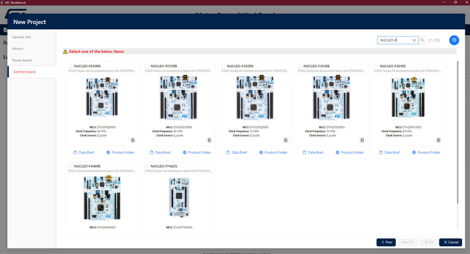Click the (7 / 23) results count
Image resolution: width=470 pixels, height=254 pixels.
(434, 40)
